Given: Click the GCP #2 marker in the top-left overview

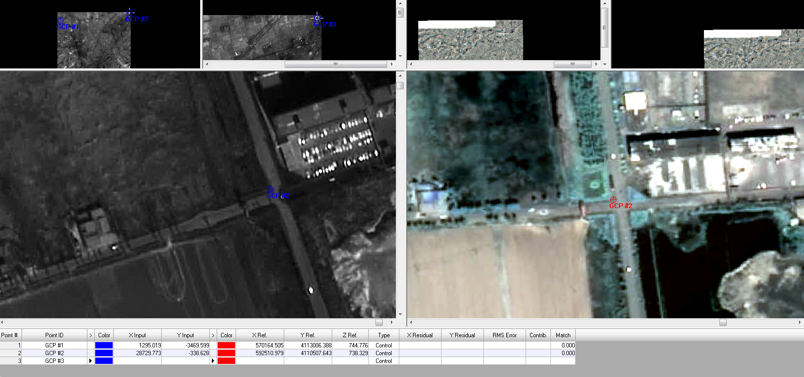Looking at the screenshot, I should (x=130, y=12).
